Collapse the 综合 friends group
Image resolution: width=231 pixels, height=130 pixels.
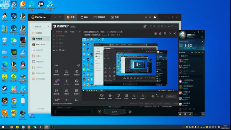click(x=179, y=77)
